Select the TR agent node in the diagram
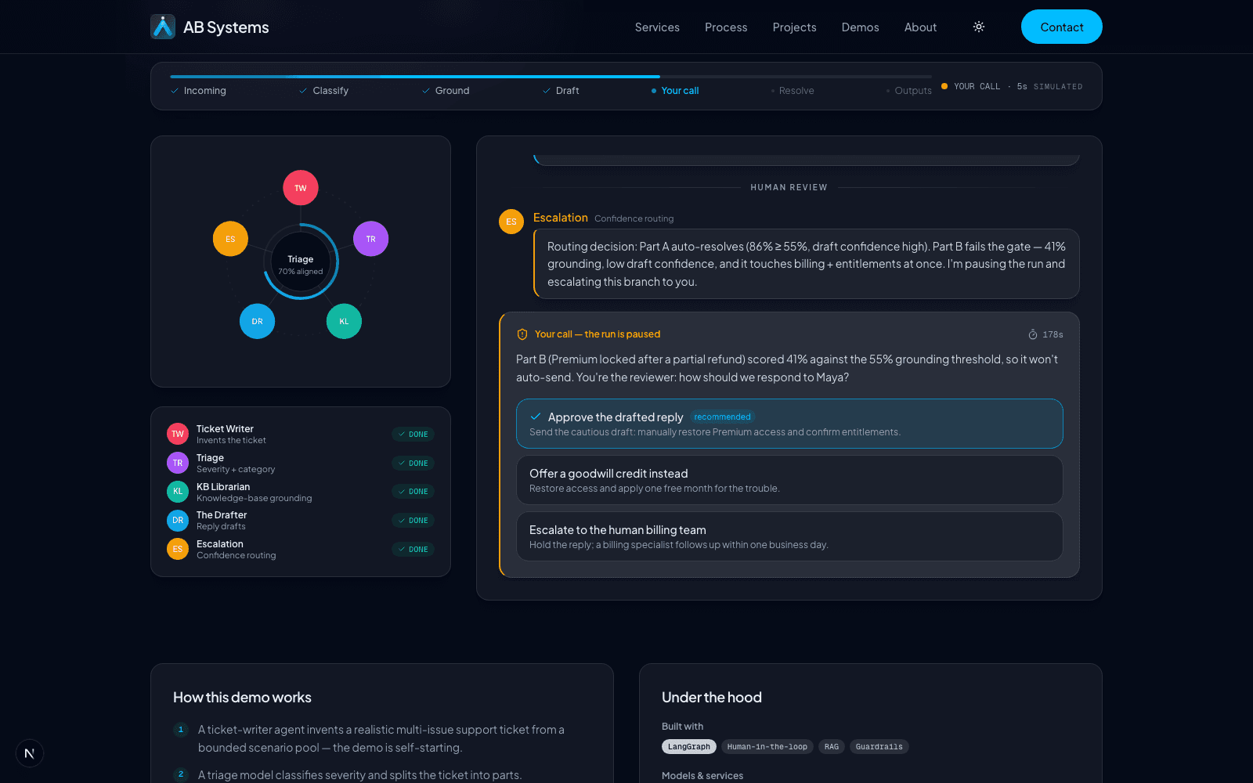 pyautogui.click(x=370, y=239)
